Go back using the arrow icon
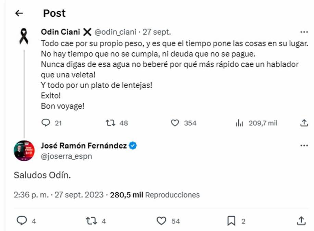 [19, 13]
